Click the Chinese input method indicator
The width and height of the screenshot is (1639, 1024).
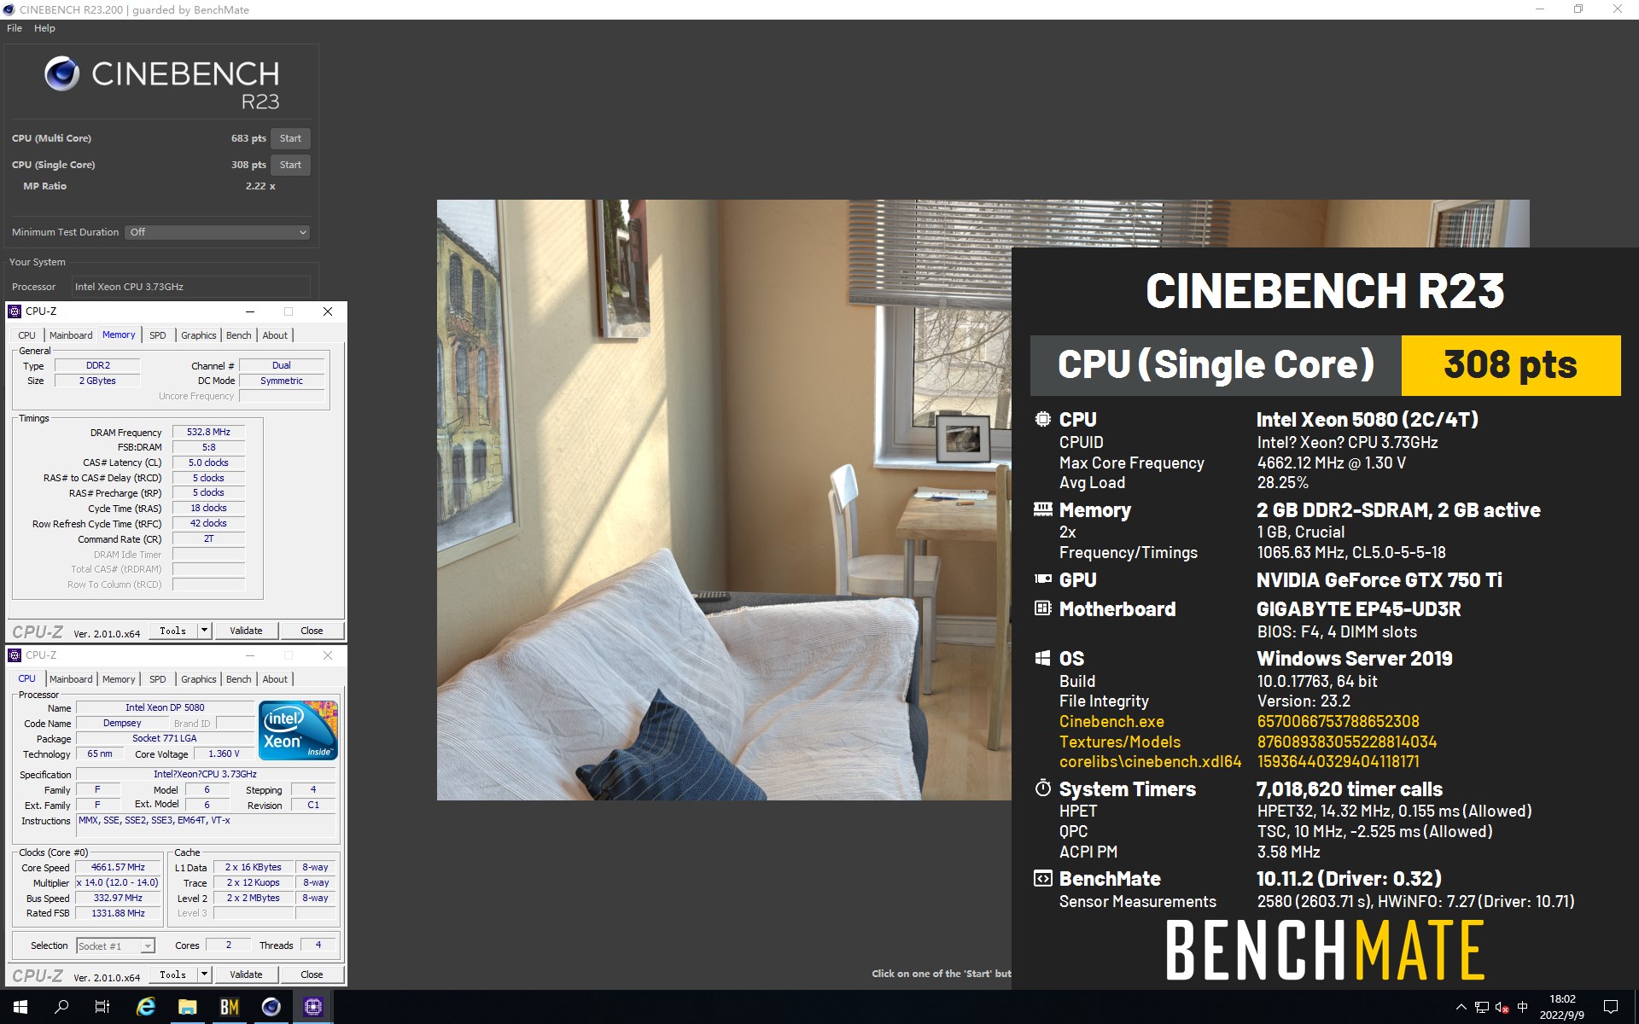tap(1522, 1008)
